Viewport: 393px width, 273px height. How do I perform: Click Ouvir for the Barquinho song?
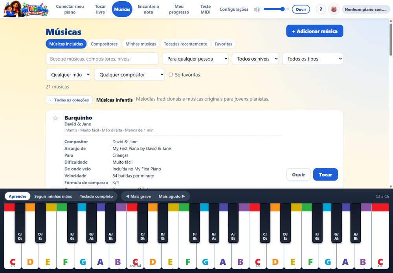point(298,174)
